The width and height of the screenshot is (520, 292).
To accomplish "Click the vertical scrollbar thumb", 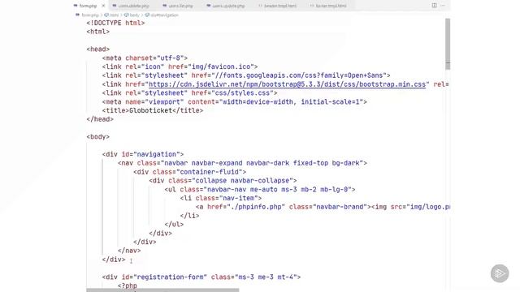I will [x=448, y=44].
